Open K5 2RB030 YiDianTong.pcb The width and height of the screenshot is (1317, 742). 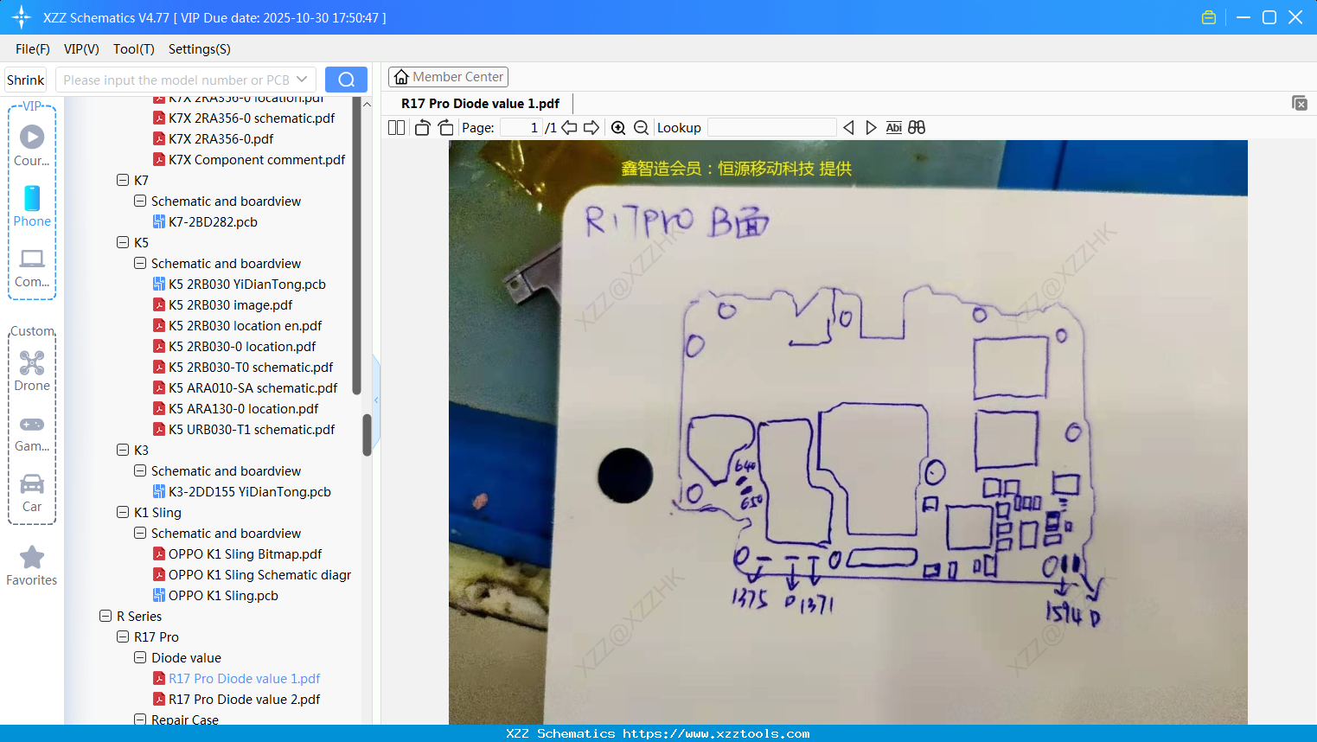click(247, 284)
